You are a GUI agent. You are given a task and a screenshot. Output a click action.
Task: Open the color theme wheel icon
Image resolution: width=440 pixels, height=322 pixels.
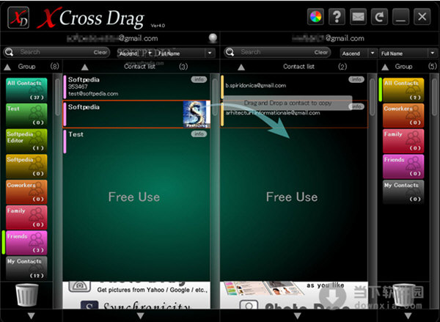(315, 17)
